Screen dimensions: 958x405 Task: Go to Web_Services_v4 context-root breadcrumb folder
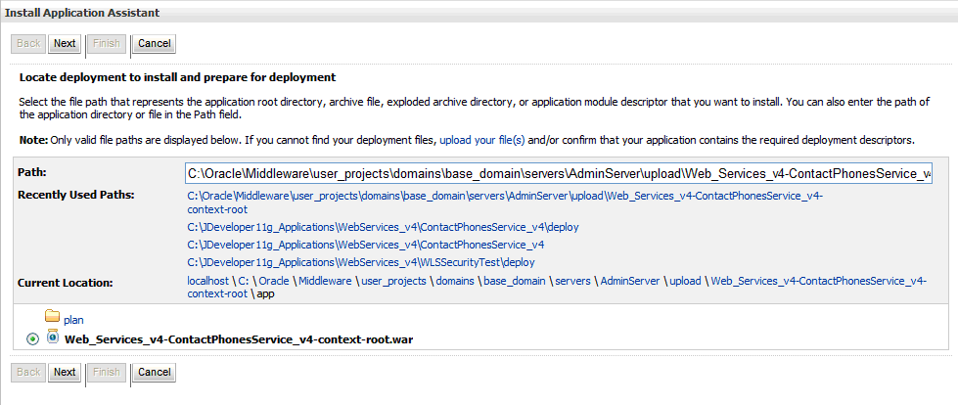(557, 288)
